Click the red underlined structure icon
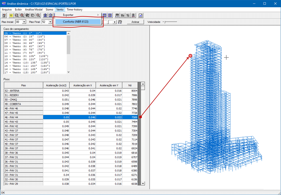The image size is (281, 195). tap(133, 15)
